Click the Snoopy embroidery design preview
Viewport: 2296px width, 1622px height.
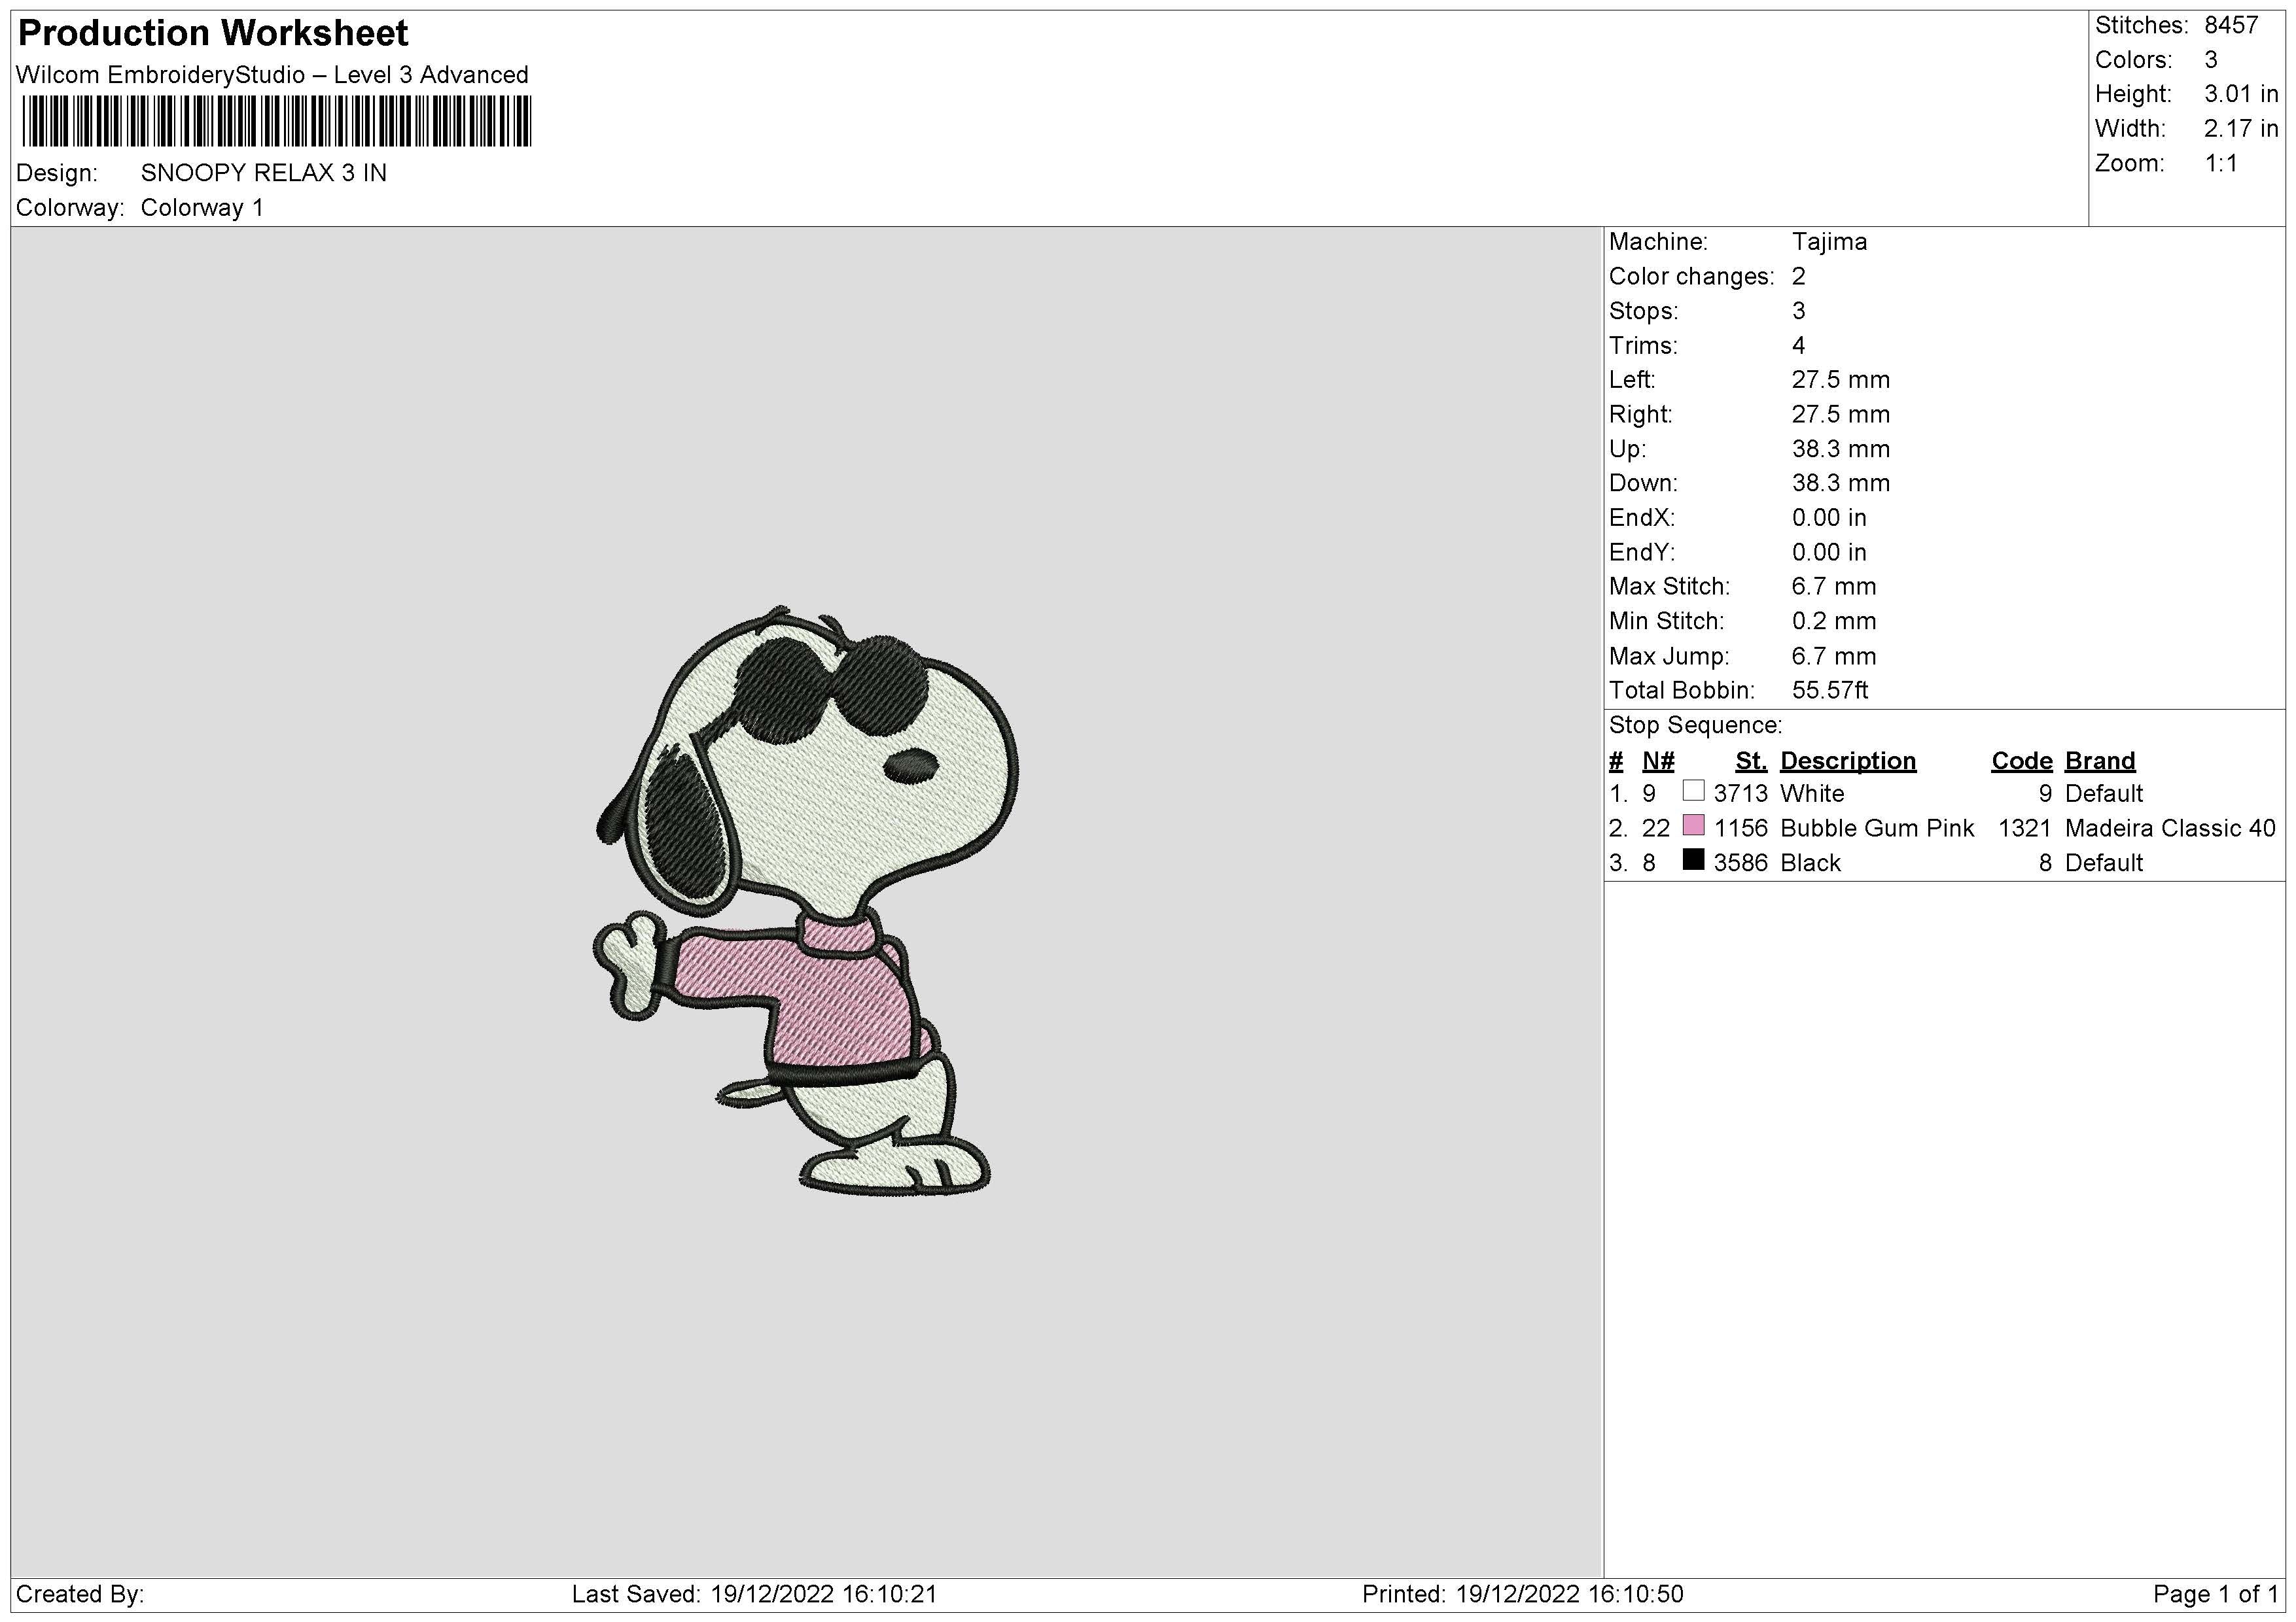coord(806,901)
